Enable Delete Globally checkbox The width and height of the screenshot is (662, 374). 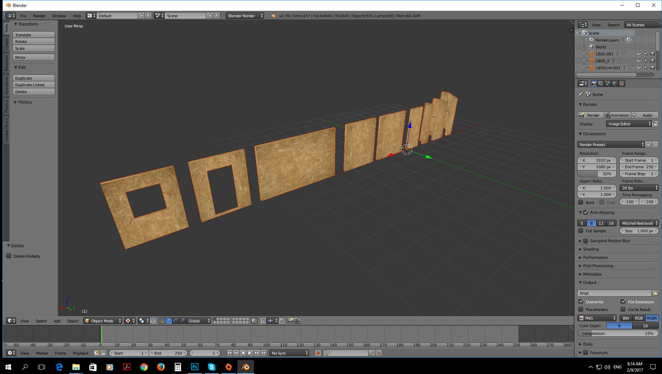(x=9, y=256)
